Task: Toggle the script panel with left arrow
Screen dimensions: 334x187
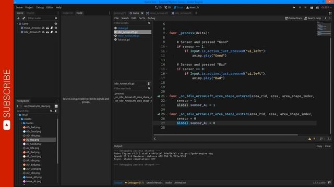Action: [155, 139]
